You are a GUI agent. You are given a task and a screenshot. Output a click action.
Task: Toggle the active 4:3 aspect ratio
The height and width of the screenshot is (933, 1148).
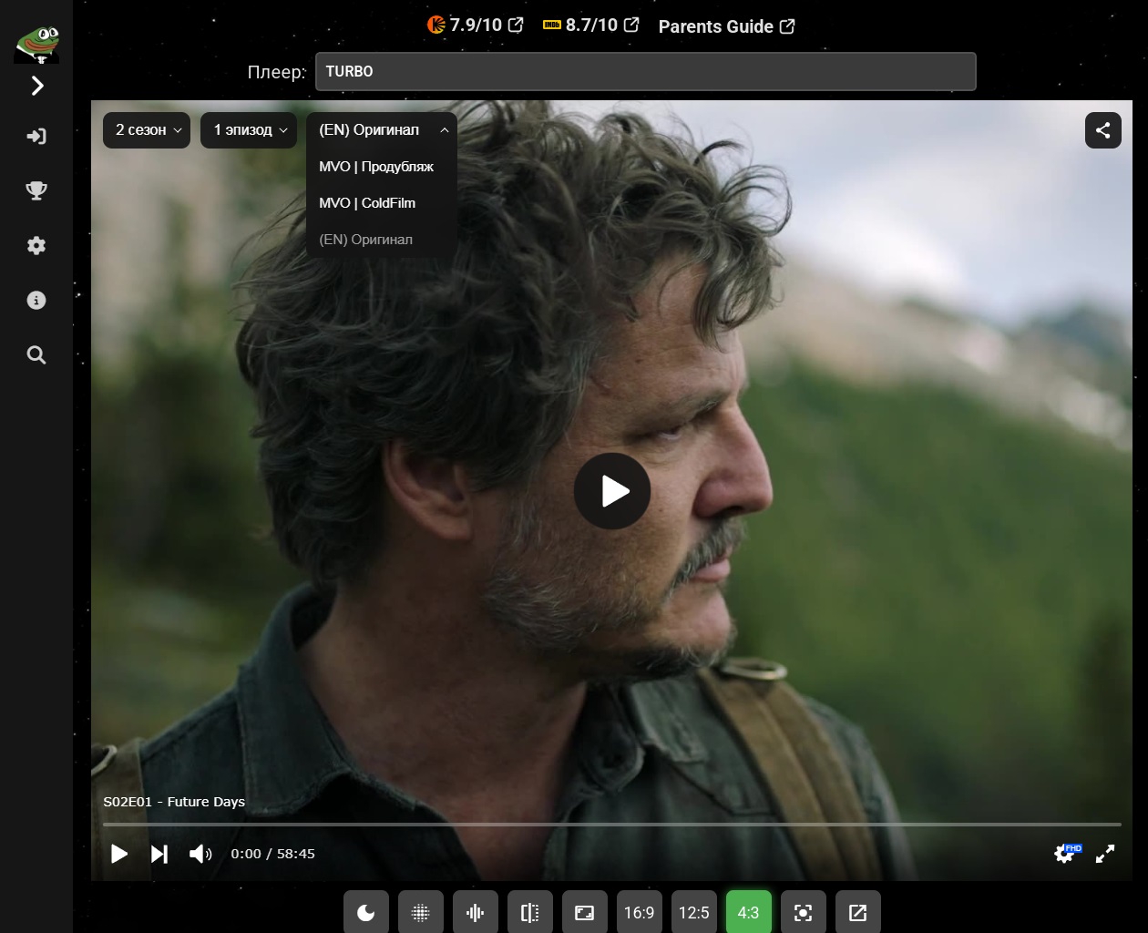pyautogui.click(x=749, y=912)
